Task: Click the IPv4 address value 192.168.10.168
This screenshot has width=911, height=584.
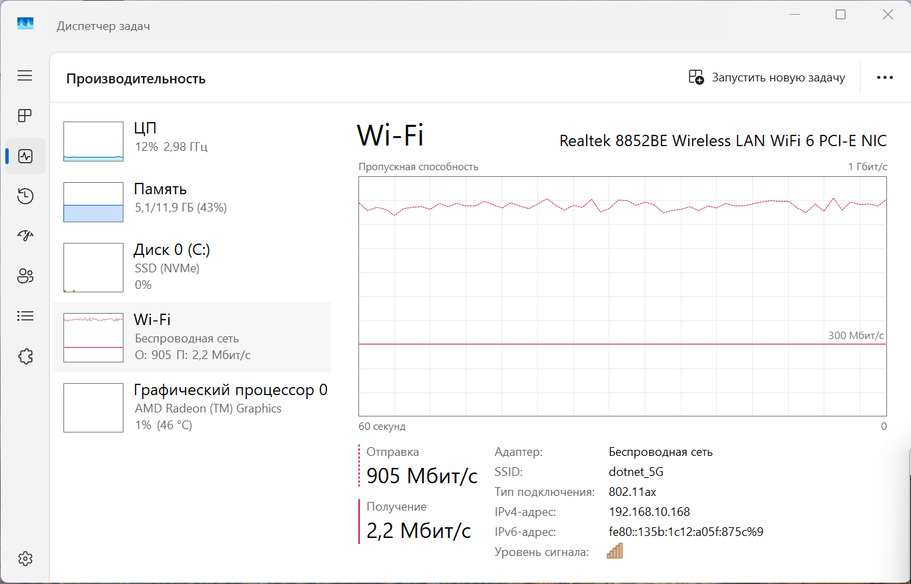Action: coord(649,512)
